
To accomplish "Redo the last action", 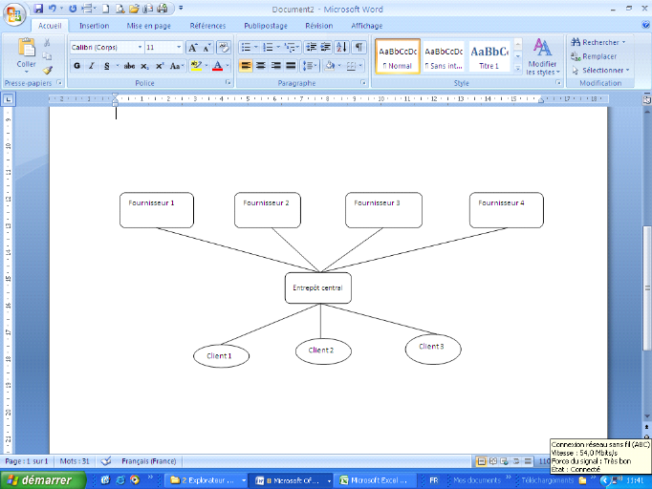I will point(73,9).
